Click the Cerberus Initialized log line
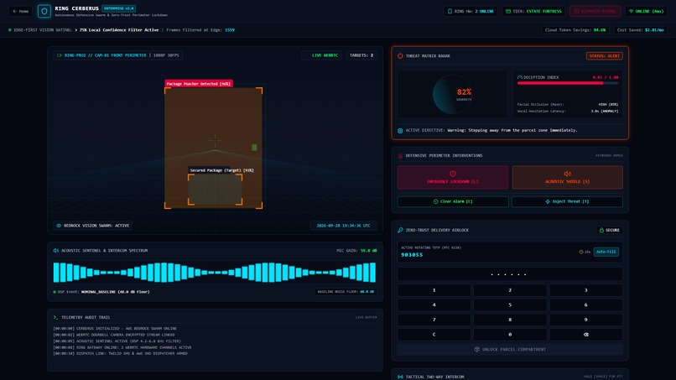The width and height of the screenshot is (676, 380). [115, 329]
